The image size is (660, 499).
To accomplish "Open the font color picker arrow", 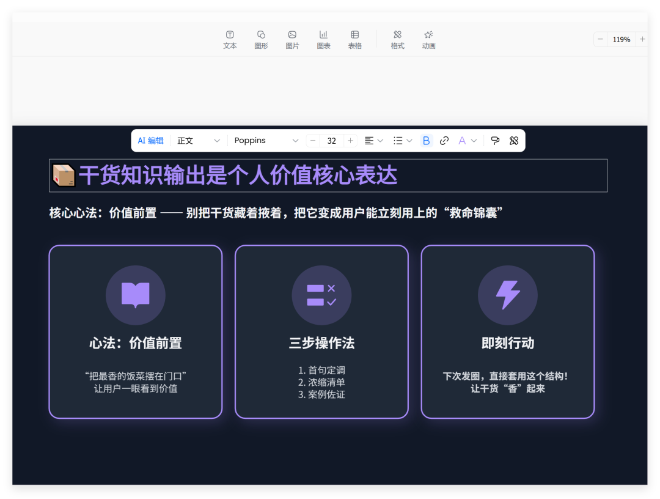I will tap(474, 140).
